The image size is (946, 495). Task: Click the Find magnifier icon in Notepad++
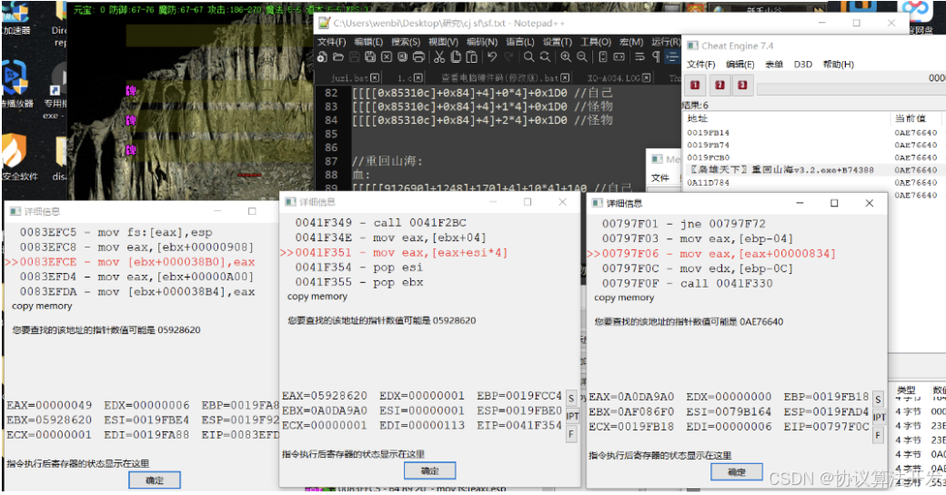(x=528, y=56)
